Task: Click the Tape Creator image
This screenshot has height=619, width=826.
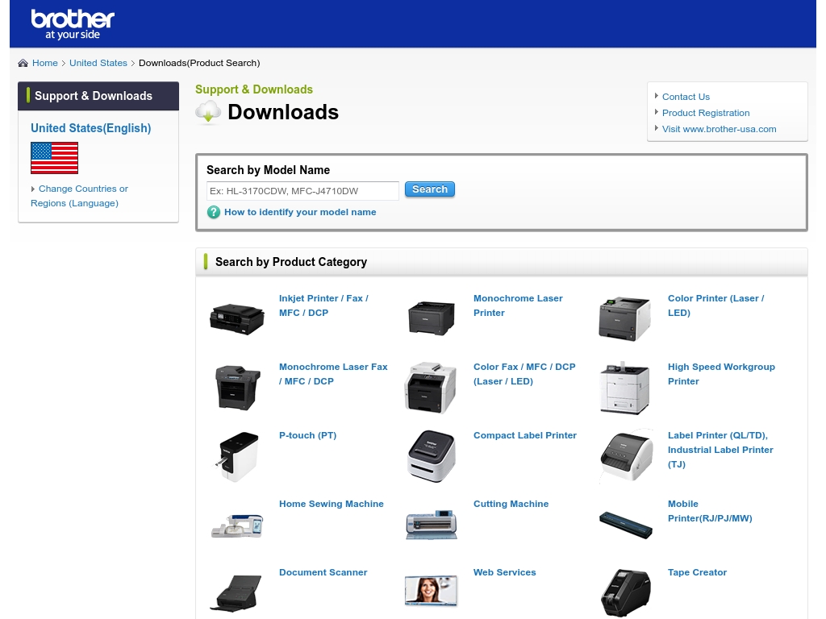Action: 626,593
